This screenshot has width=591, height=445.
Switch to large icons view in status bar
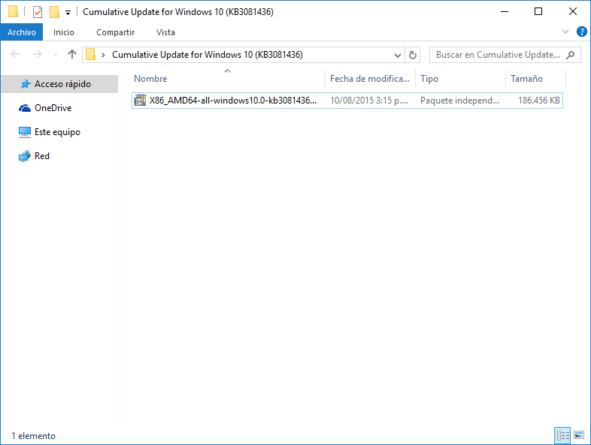point(579,435)
